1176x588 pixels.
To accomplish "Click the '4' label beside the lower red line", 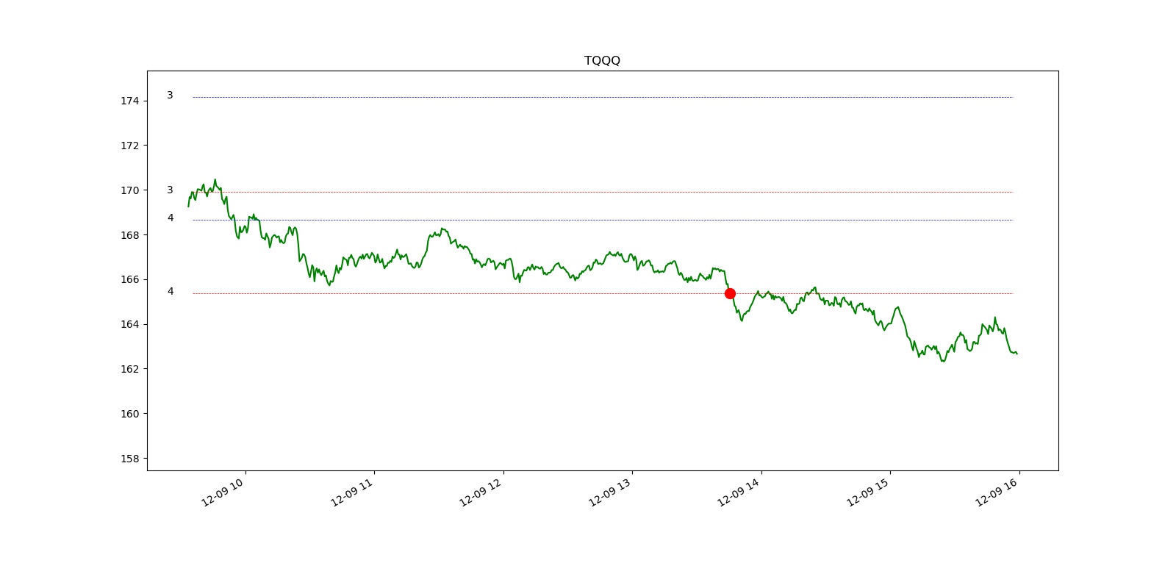I will 171,292.
